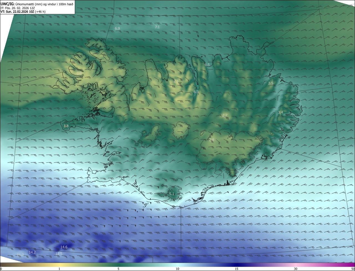This screenshot has height=271, width=355.
Task: Select the 14.6 value label
Action: [64, 247]
